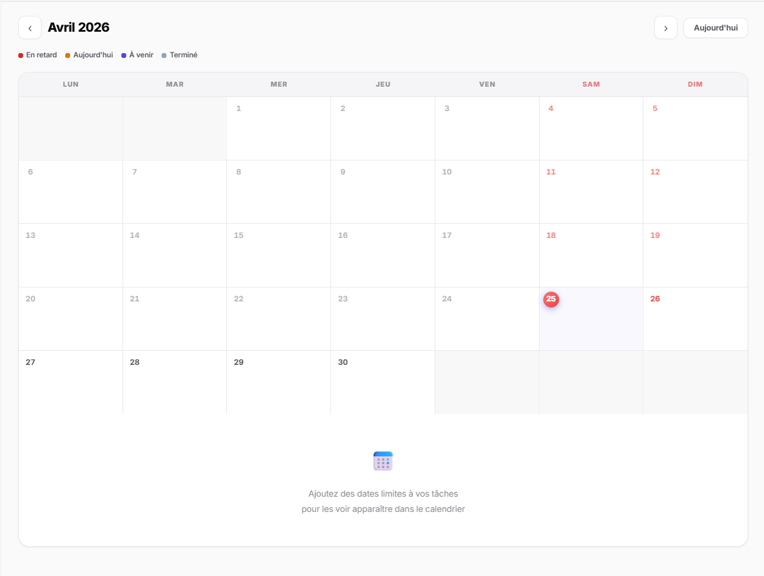The height and width of the screenshot is (576, 764).
Task: Open day 13 cell
Action: (x=71, y=256)
